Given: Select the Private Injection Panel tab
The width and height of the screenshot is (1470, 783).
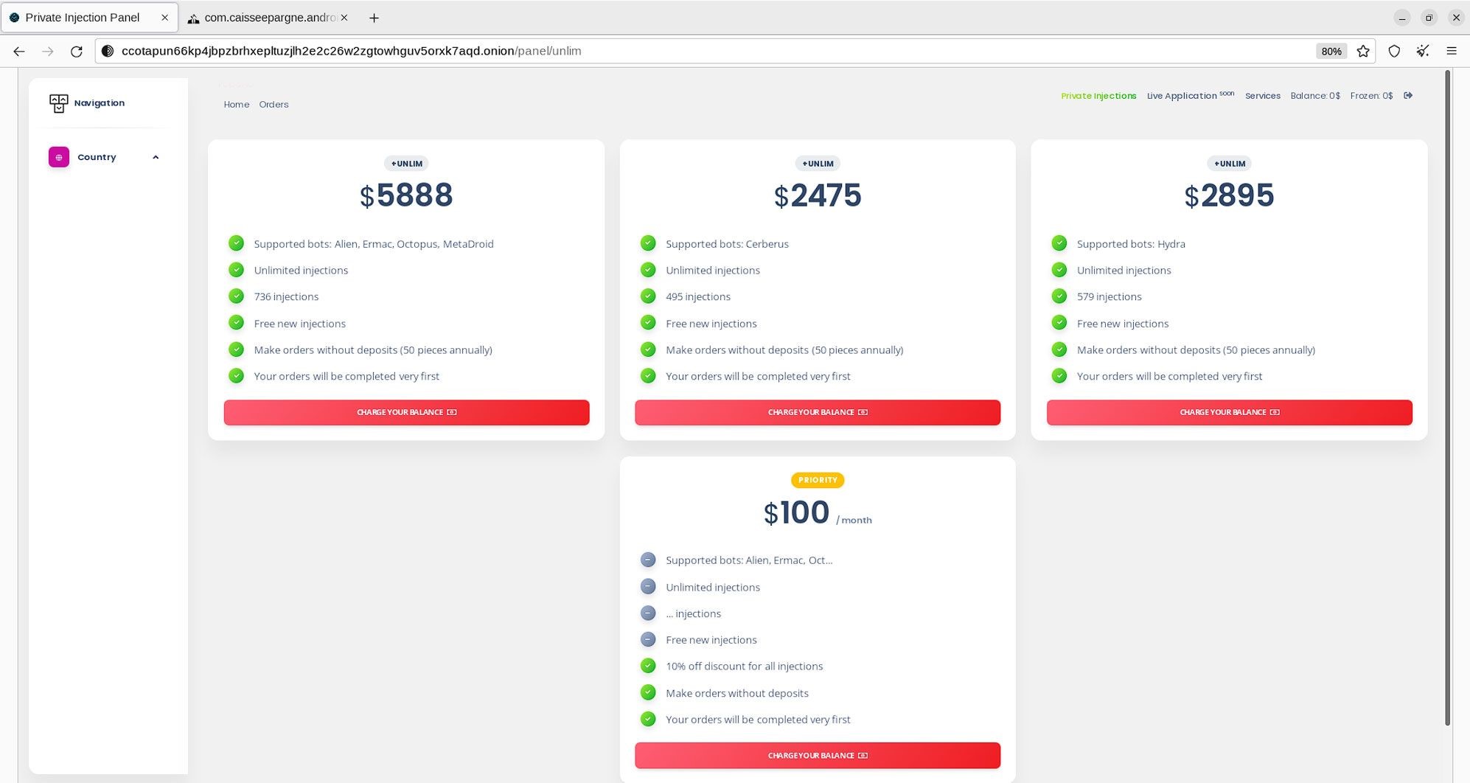Looking at the screenshot, I should (x=83, y=18).
